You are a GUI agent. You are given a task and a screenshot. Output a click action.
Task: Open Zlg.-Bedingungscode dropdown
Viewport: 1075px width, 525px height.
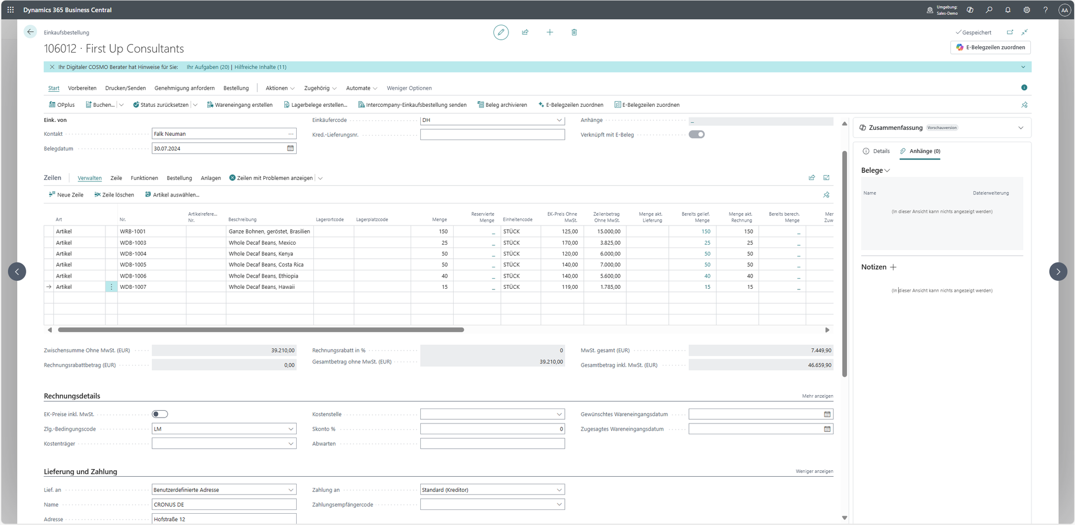(x=291, y=429)
